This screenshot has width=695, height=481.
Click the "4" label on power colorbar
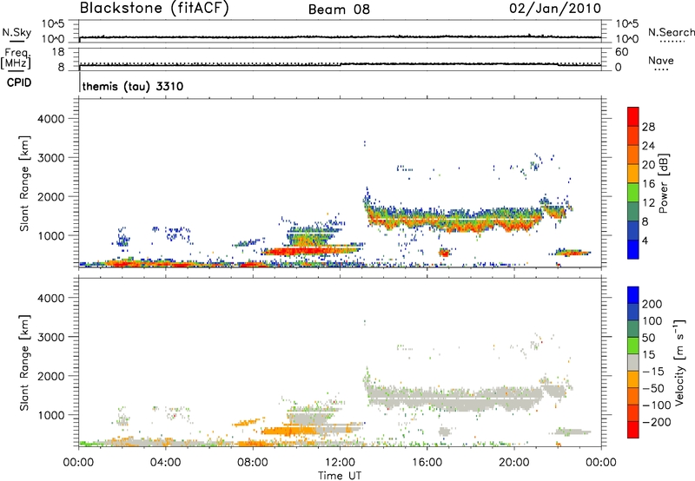pos(645,240)
